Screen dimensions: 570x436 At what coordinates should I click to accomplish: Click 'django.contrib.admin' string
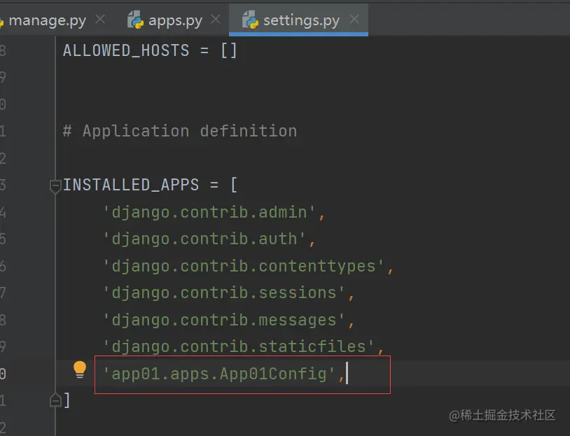(209, 212)
